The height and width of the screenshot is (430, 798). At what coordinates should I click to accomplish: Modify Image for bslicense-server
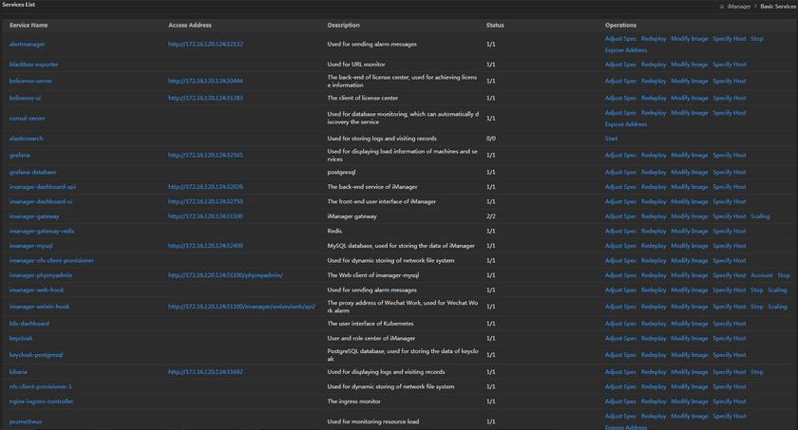click(689, 81)
